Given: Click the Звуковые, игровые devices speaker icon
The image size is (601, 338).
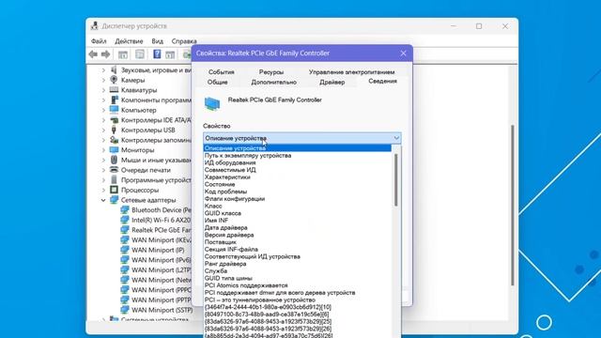Looking at the screenshot, I should pyautogui.click(x=114, y=69).
